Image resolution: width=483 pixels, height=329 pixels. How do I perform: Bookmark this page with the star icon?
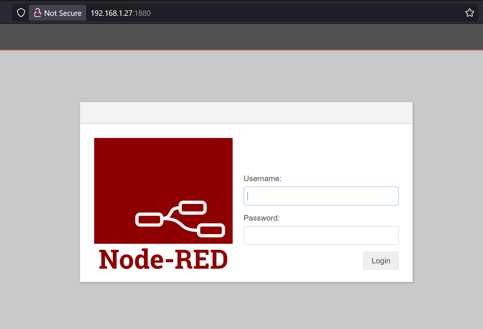pos(469,13)
